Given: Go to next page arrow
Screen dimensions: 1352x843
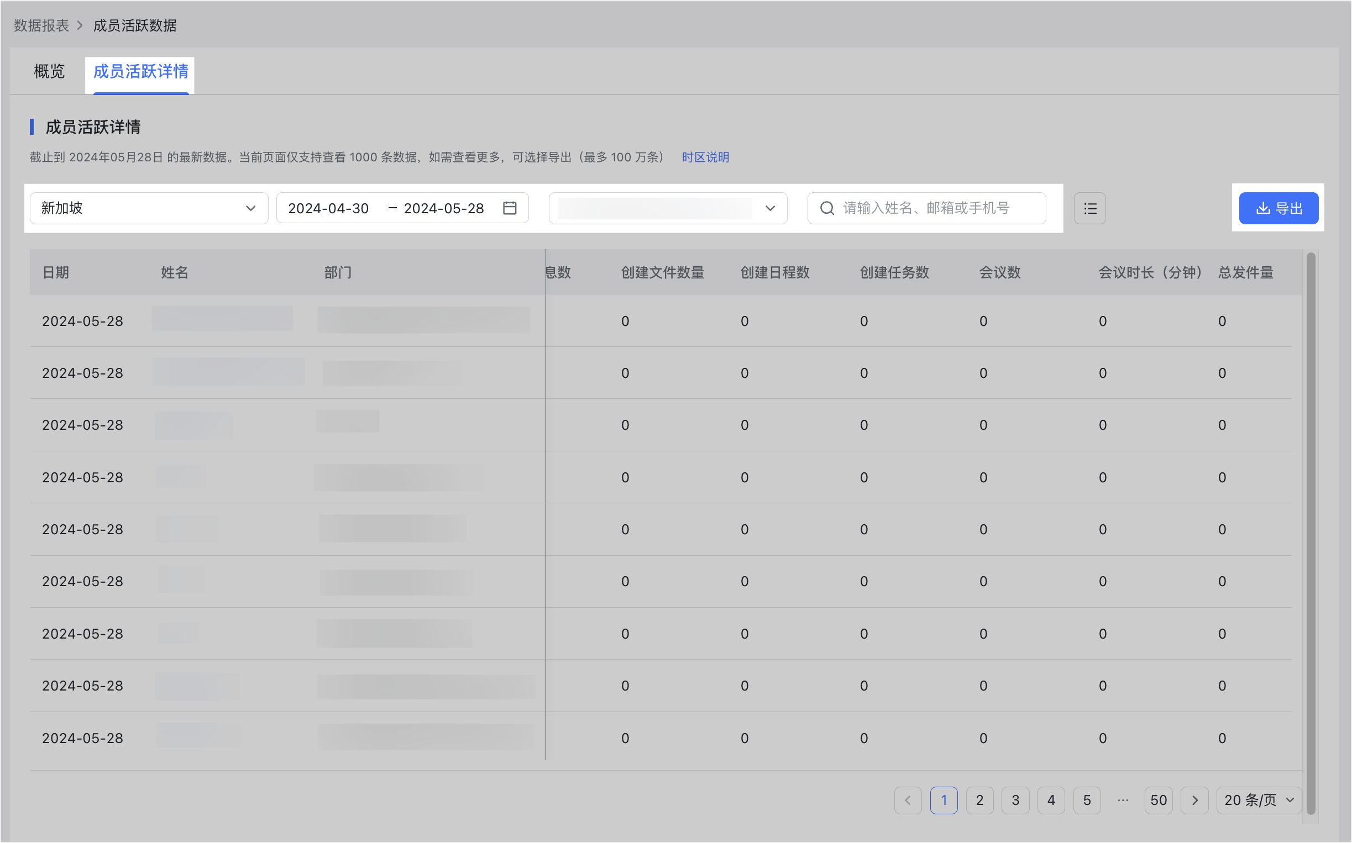Looking at the screenshot, I should [x=1194, y=800].
